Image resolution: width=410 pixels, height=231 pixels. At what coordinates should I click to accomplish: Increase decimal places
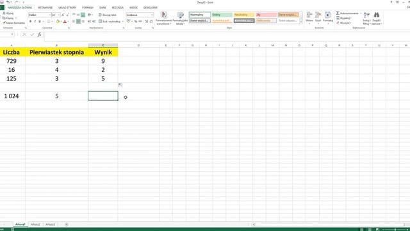pos(147,21)
